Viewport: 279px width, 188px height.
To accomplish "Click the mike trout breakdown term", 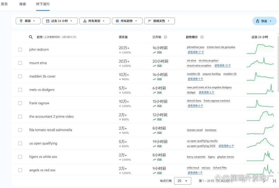I will pos(193,168).
